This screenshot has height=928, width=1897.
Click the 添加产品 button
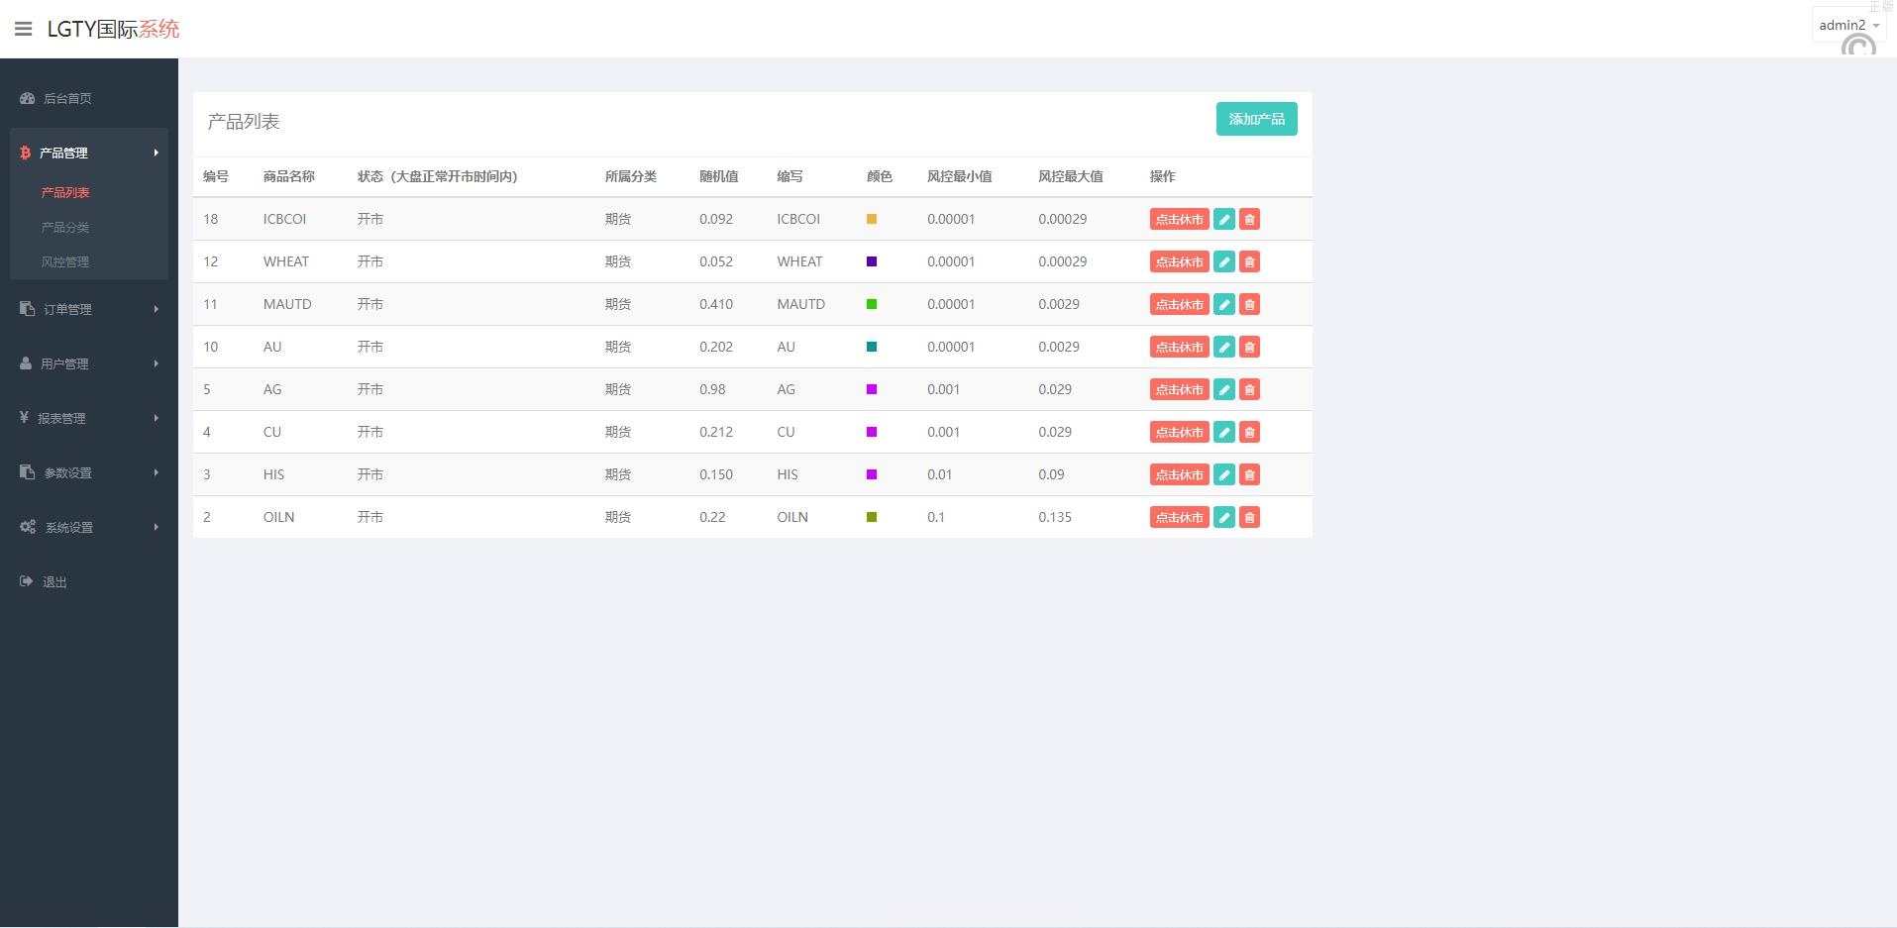pyautogui.click(x=1256, y=119)
